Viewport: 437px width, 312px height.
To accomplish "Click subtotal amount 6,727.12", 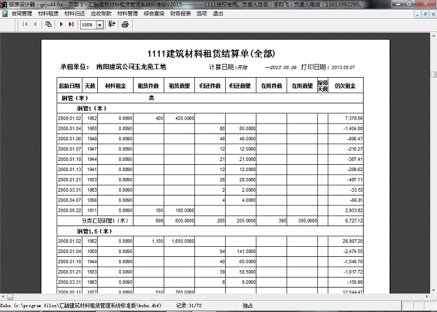I will tap(354, 221).
